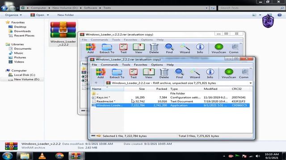
Task: Refresh the Explorer address bar
Action: pyautogui.click(x=213, y=8)
